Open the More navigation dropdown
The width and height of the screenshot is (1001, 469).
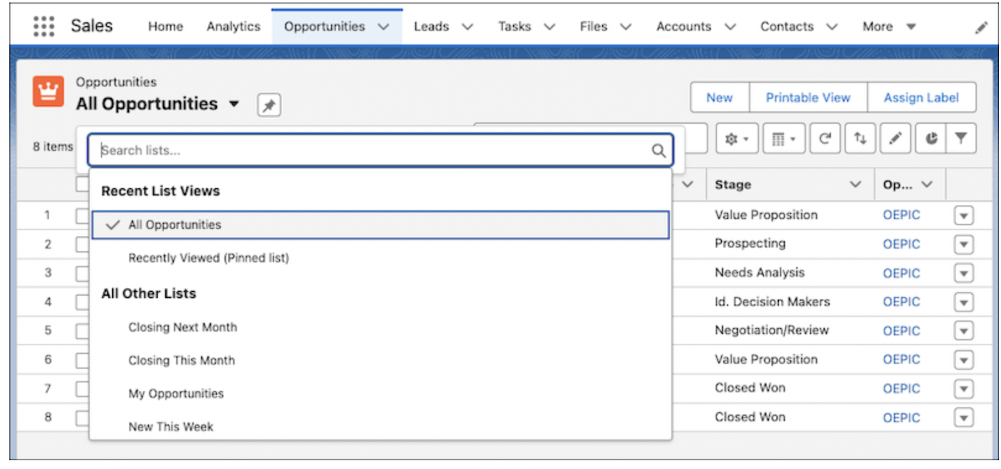click(889, 27)
